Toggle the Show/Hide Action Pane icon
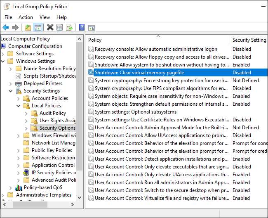The image size is (268, 218). (92, 28)
